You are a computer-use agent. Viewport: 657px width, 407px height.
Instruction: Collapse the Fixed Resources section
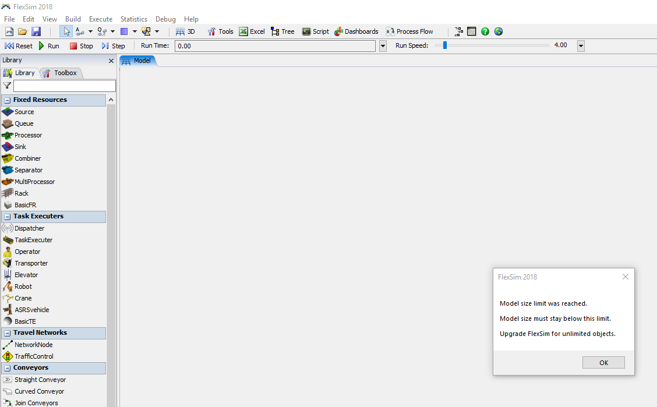(8, 100)
